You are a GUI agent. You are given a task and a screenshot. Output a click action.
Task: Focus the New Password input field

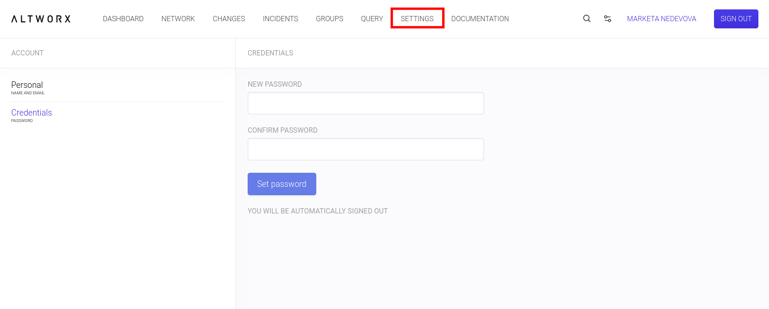tap(365, 103)
